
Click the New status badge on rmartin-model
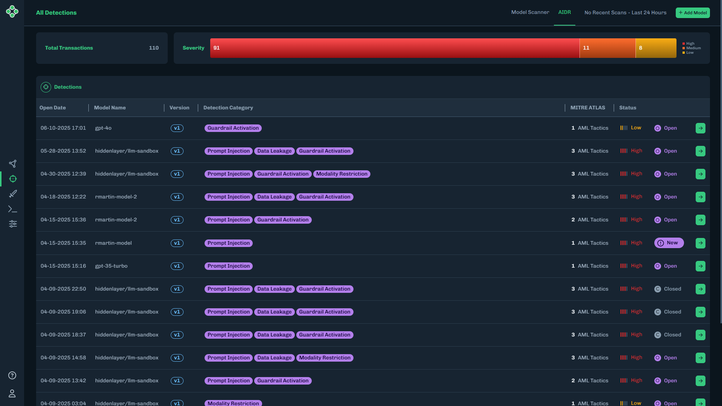coord(669,243)
